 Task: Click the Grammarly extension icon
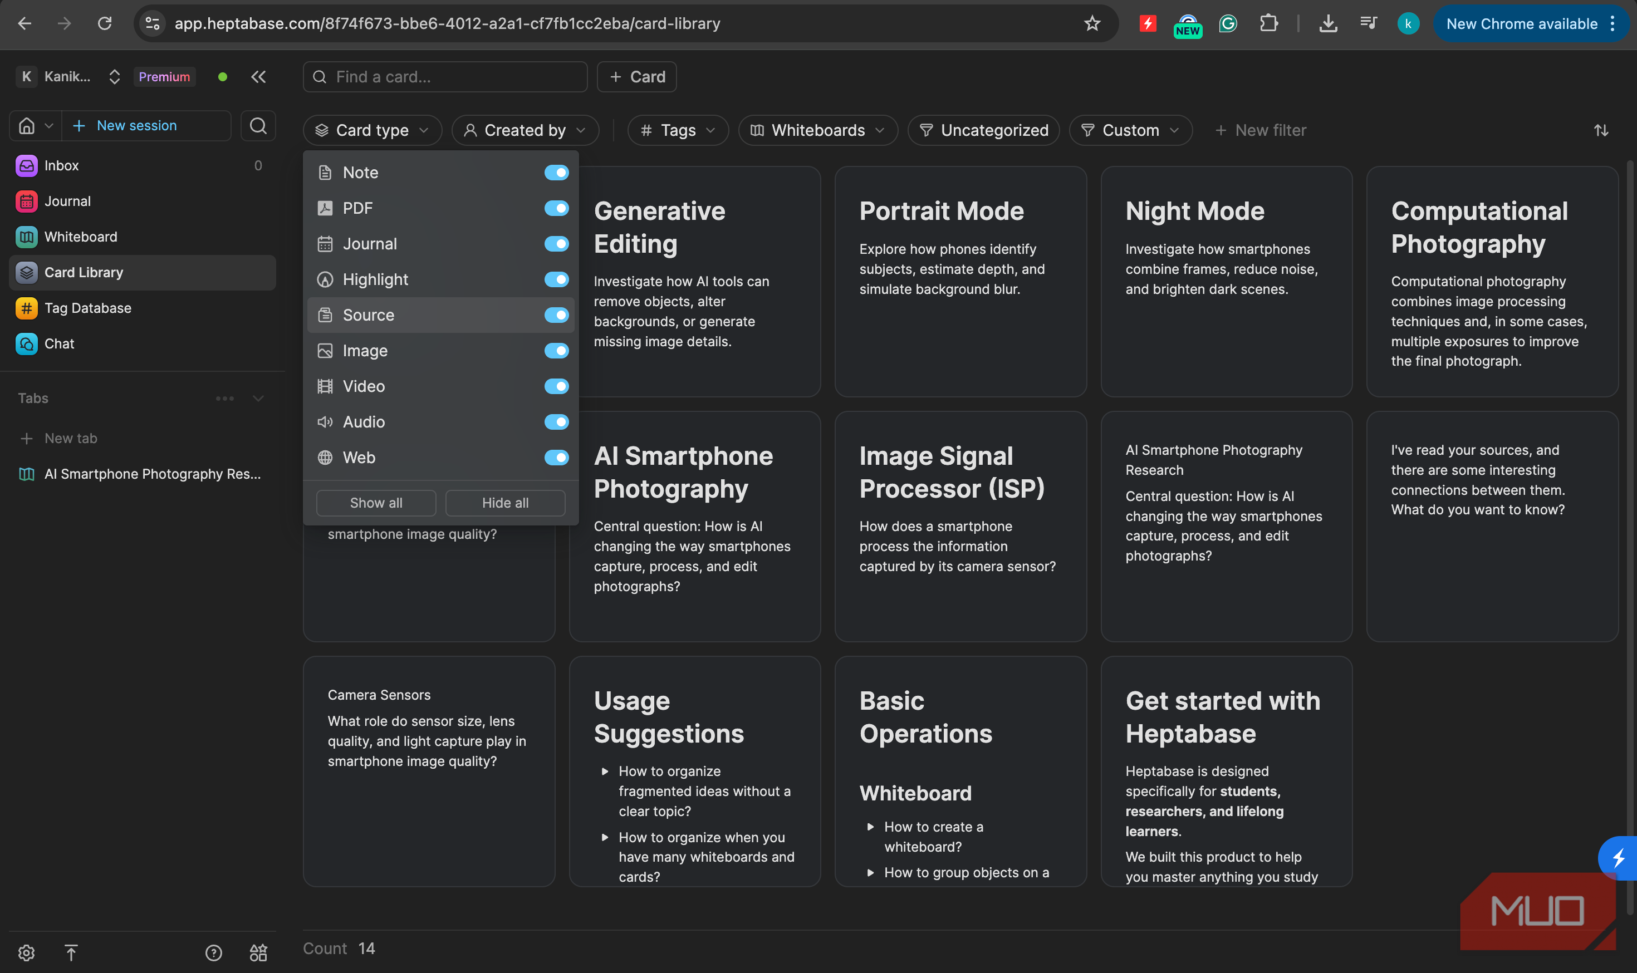1228,23
